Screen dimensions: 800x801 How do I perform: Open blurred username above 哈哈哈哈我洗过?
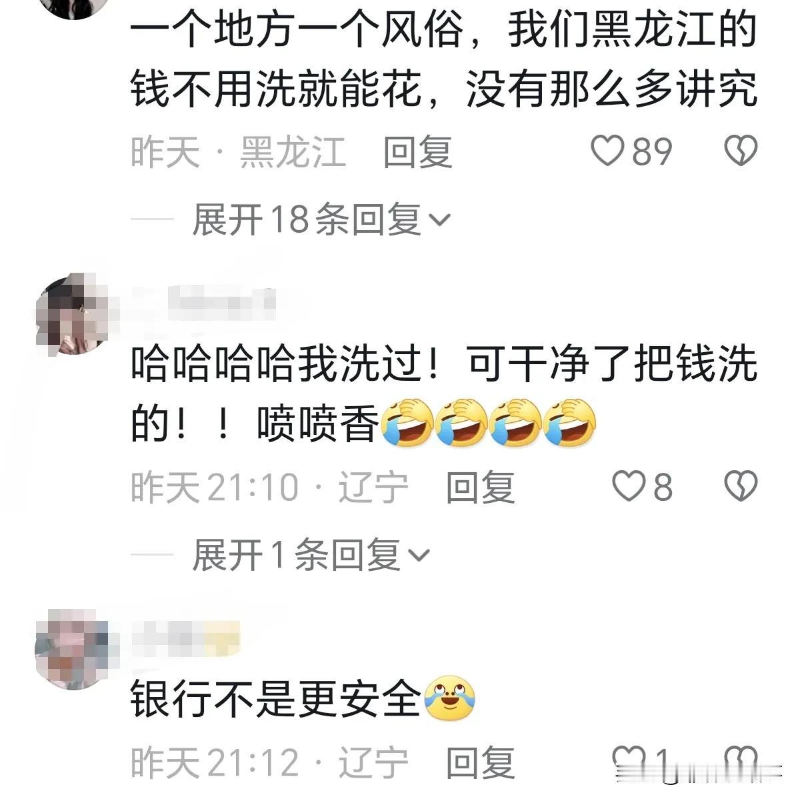[x=203, y=302]
